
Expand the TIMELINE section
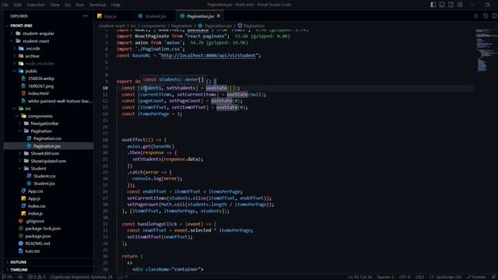coord(19,270)
